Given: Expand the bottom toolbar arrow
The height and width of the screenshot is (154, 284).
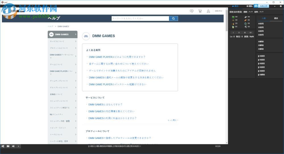Looking at the screenshot, I should click(x=18, y=146).
